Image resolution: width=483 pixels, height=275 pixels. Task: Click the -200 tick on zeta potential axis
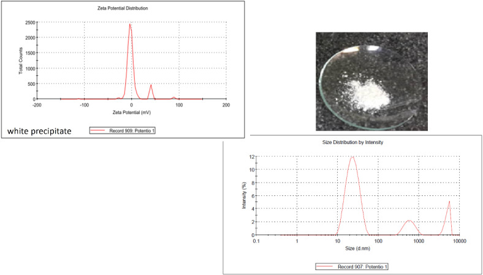37,105
